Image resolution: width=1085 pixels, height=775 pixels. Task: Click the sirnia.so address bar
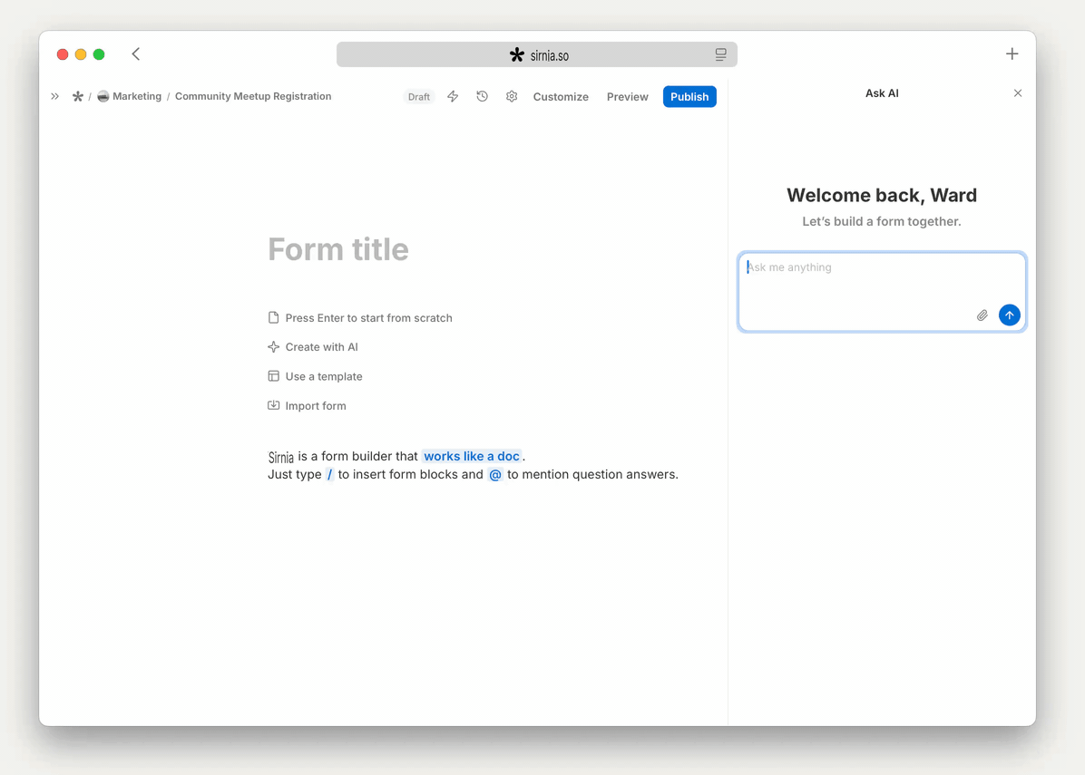(x=537, y=54)
